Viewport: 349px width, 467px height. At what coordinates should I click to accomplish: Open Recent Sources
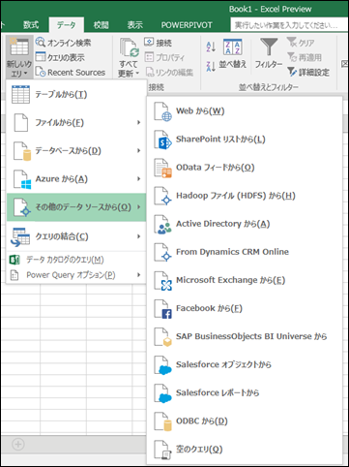click(x=71, y=72)
